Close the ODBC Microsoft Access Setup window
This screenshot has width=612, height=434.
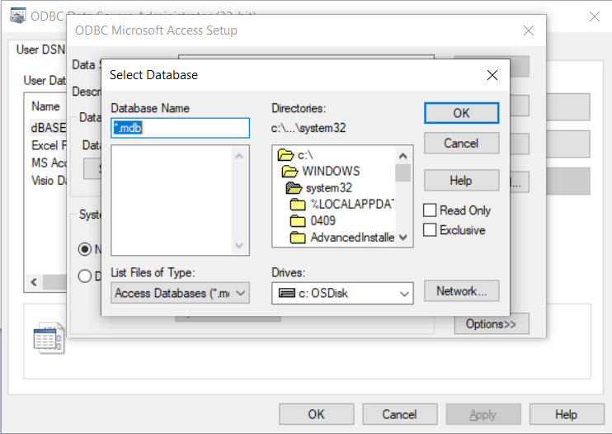[x=529, y=31]
